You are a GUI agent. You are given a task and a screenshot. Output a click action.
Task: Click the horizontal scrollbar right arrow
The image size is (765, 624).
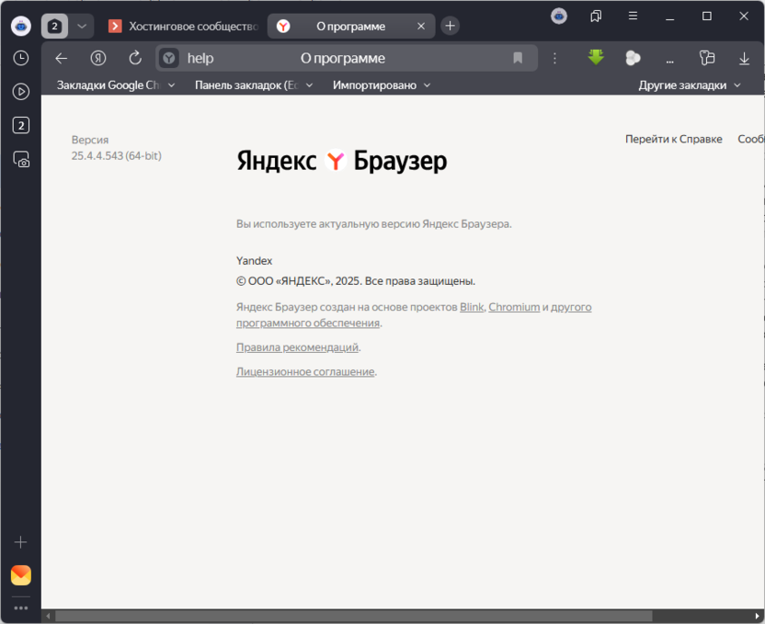(x=758, y=617)
